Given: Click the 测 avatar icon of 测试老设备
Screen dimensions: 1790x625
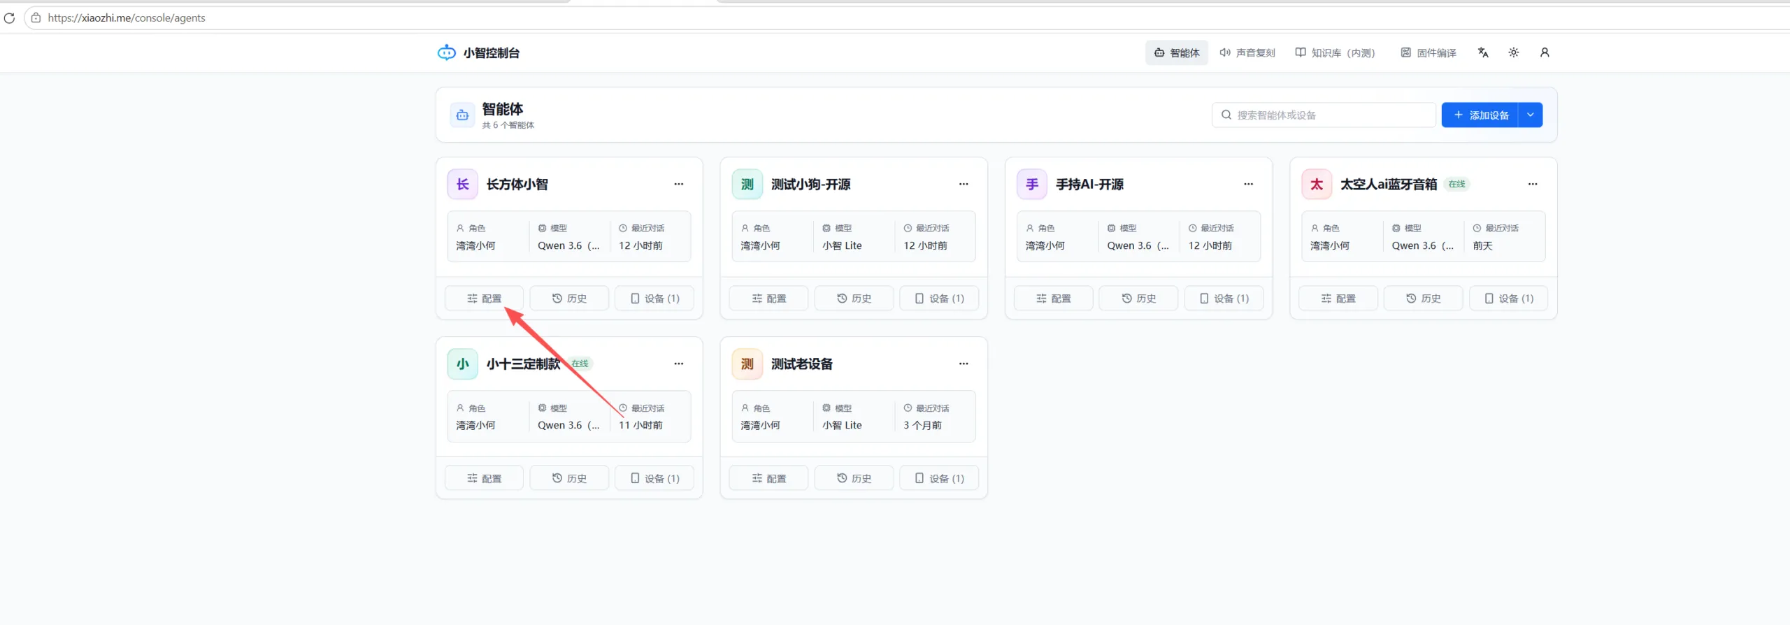Looking at the screenshot, I should [x=747, y=364].
